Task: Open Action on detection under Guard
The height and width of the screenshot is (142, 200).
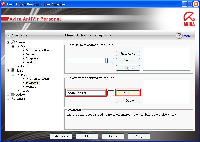Action: pyautogui.click(x=37, y=79)
